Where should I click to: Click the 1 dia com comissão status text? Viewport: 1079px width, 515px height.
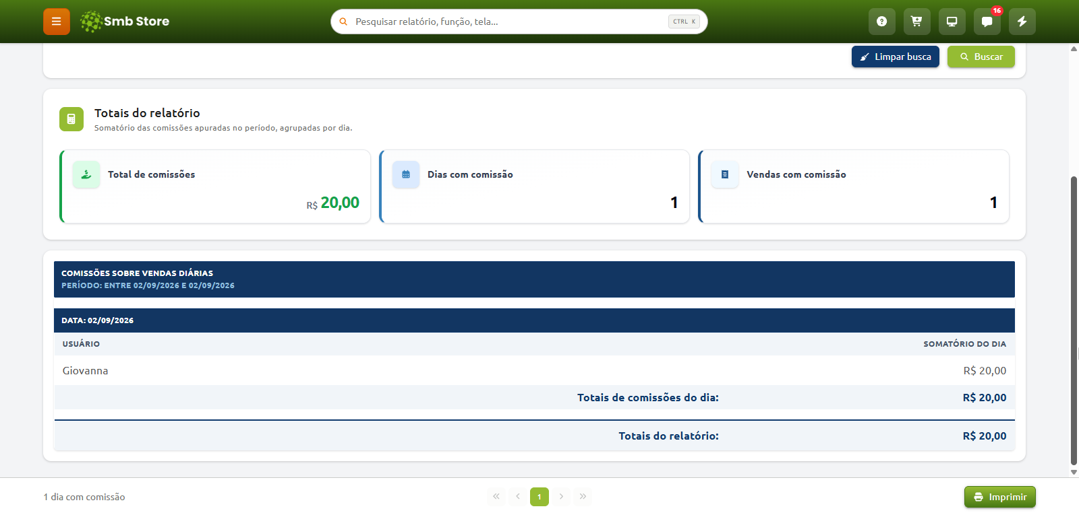[84, 497]
